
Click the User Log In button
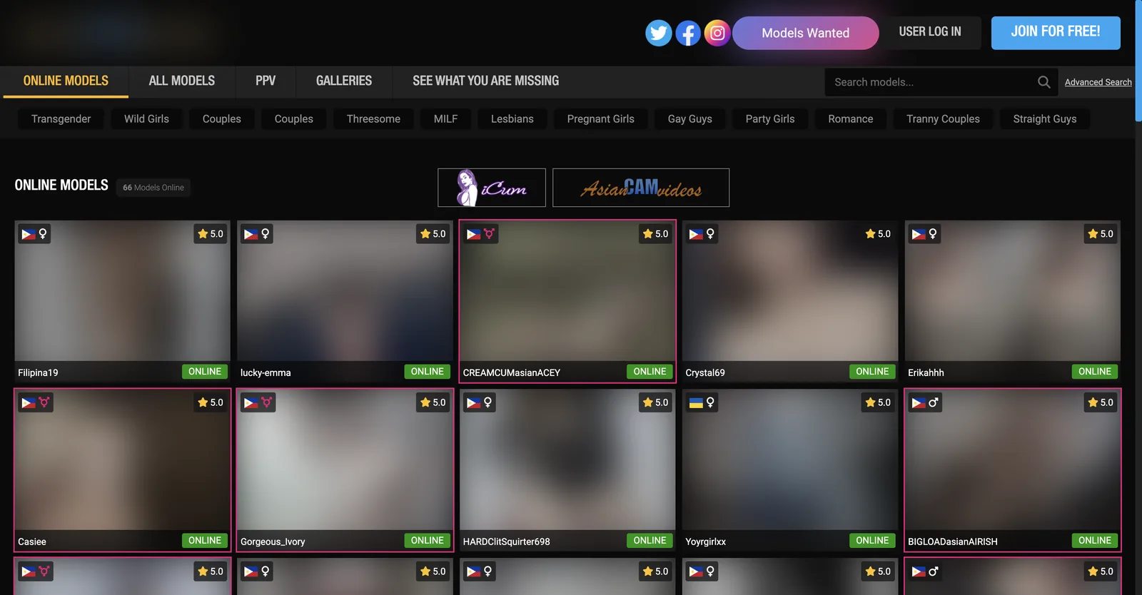[930, 32]
